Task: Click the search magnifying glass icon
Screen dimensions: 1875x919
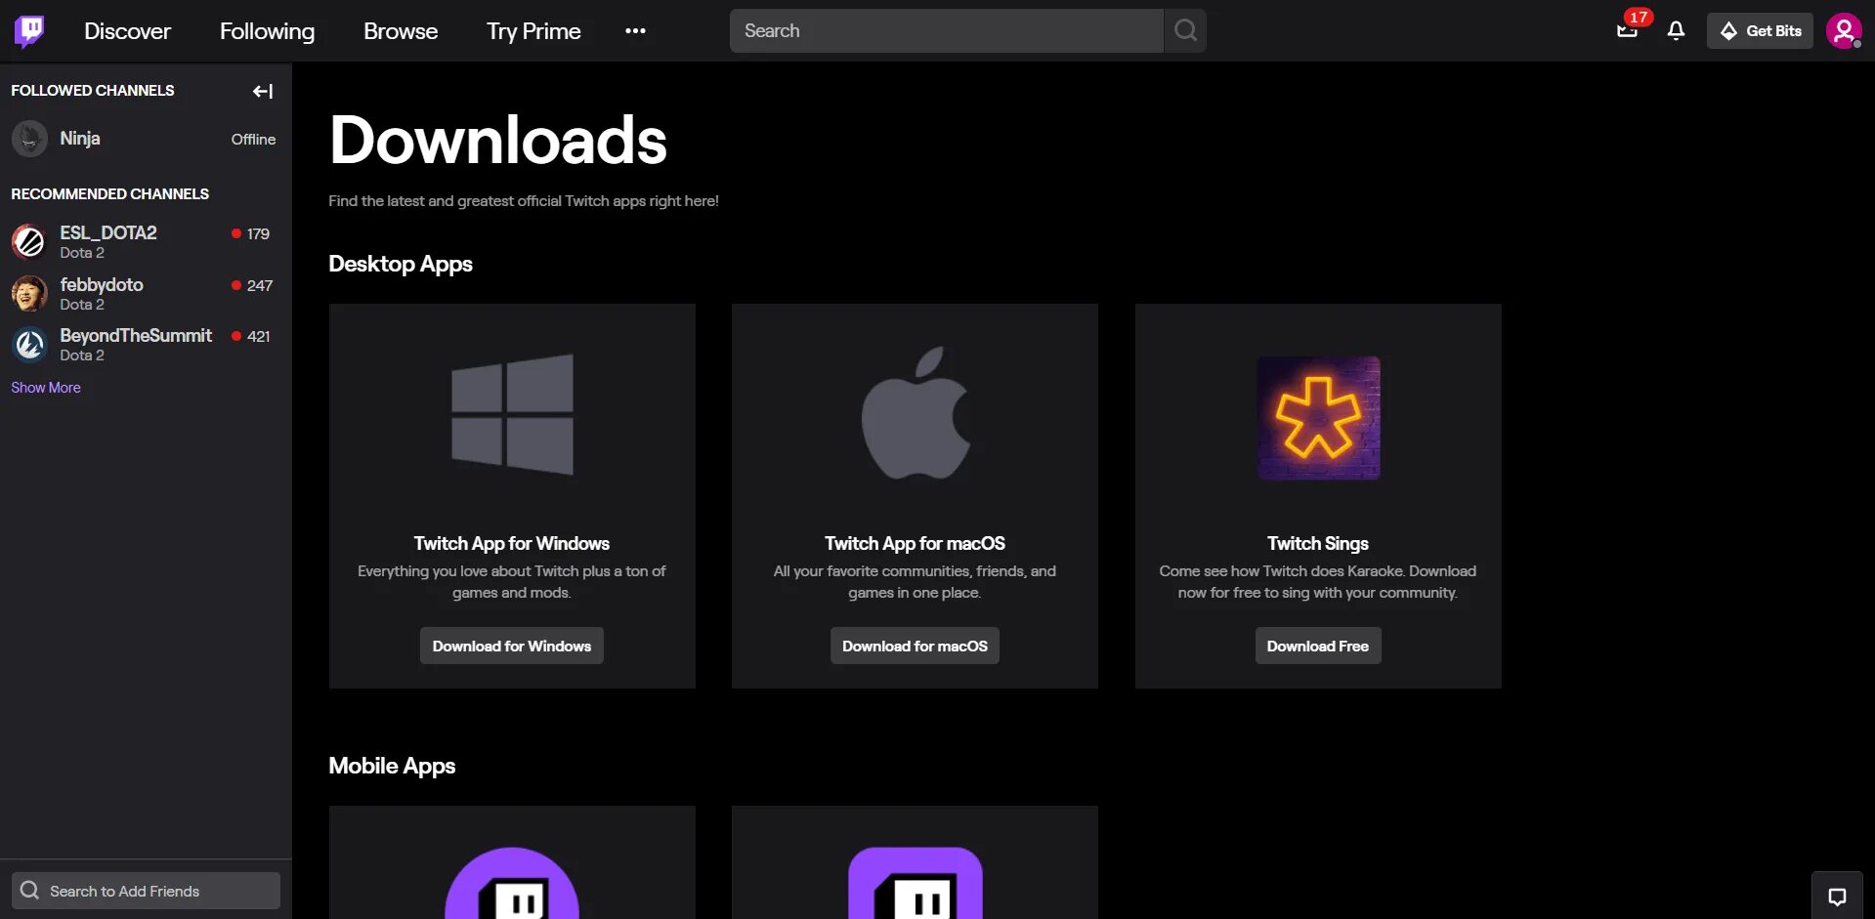Action: tap(1184, 30)
